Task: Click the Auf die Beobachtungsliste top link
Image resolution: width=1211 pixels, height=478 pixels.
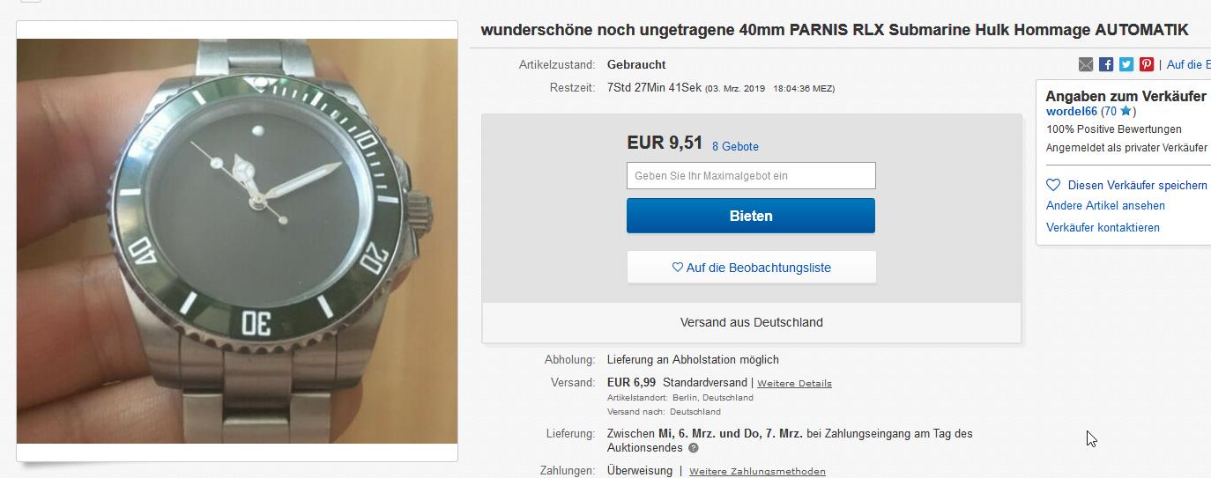Action: [1189, 64]
